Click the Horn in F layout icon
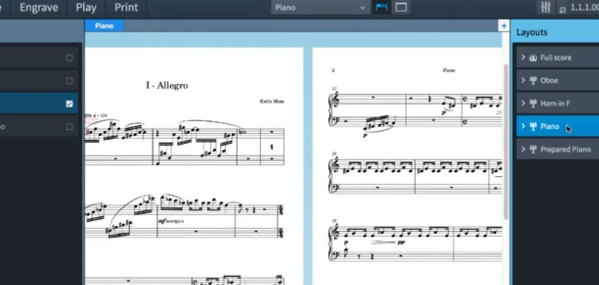 point(534,104)
